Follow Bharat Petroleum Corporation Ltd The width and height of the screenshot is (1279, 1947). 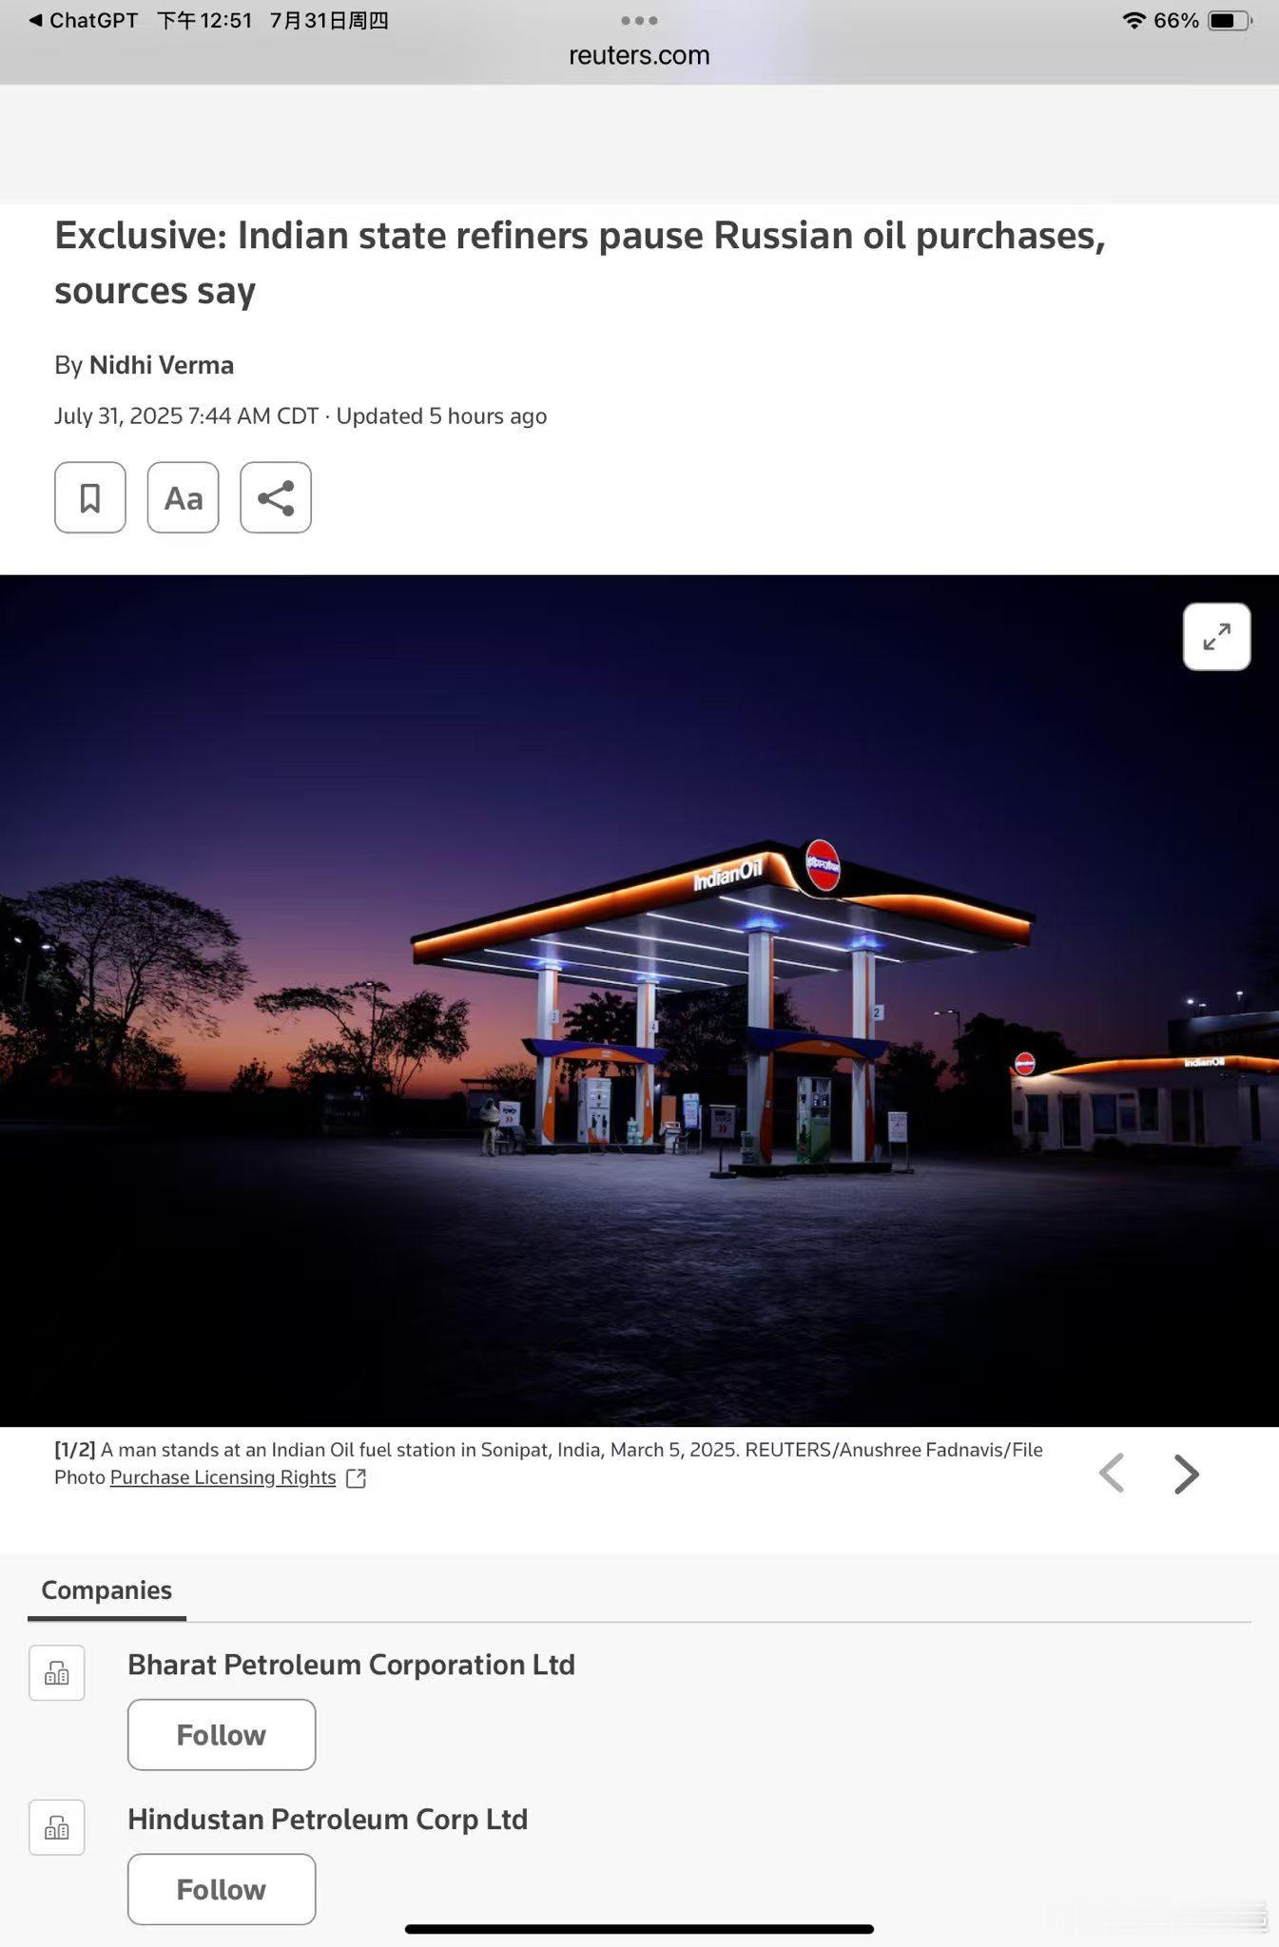tap(222, 1735)
